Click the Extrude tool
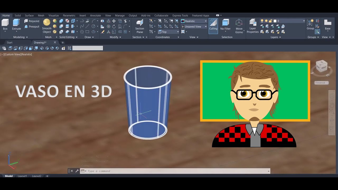The height and width of the screenshot is (190, 338). (16, 25)
